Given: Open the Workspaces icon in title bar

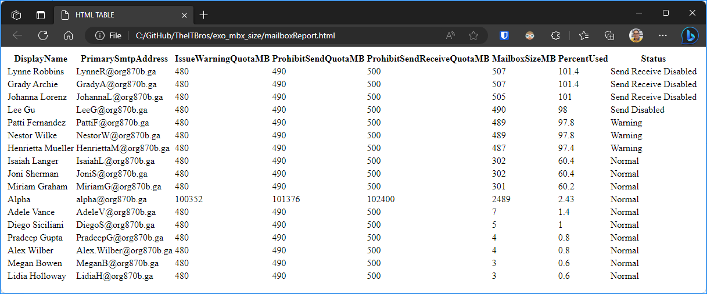Looking at the screenshot, I should pyautogui.click(x=16, y=15).
